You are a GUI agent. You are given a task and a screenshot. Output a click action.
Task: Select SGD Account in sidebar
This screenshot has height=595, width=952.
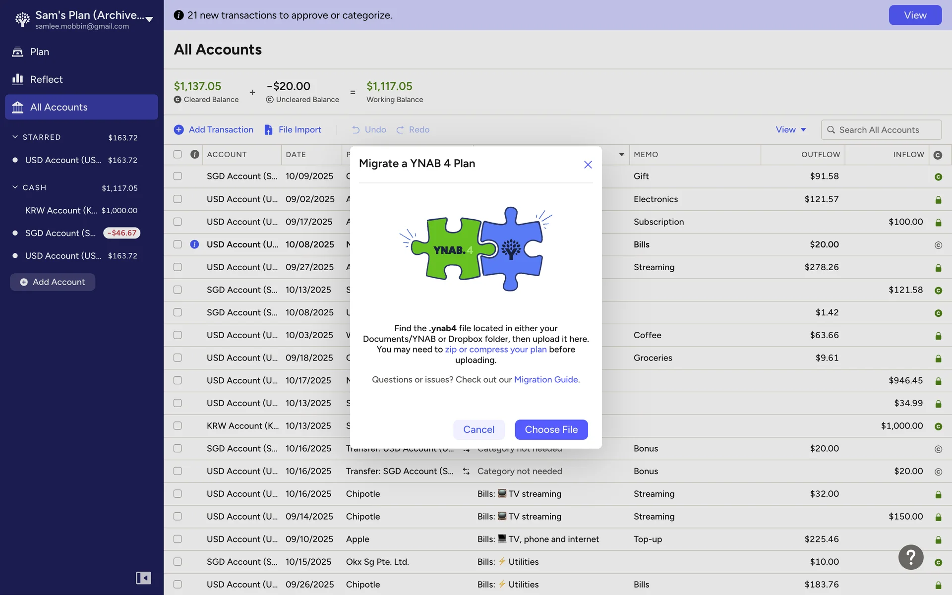click(60, 233)
